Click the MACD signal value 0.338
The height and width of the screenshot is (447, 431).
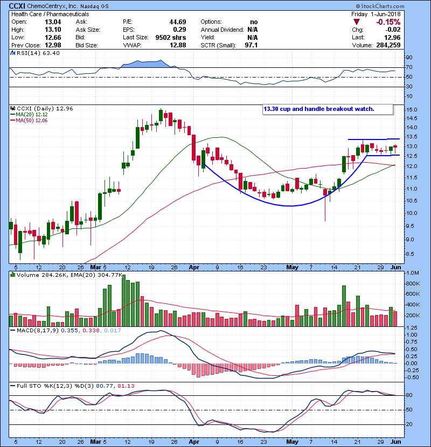pos(91,330)
